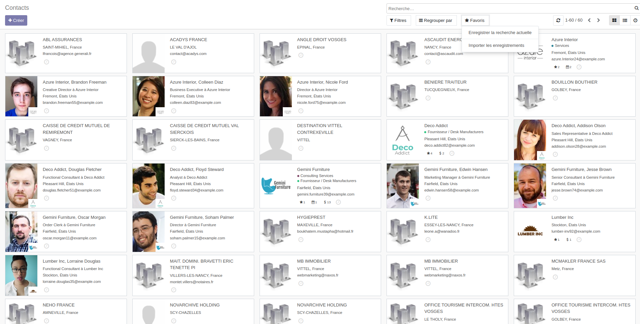
Task: Click email boukhatem.mustapha@hotmail.fr
Action: 325,231
